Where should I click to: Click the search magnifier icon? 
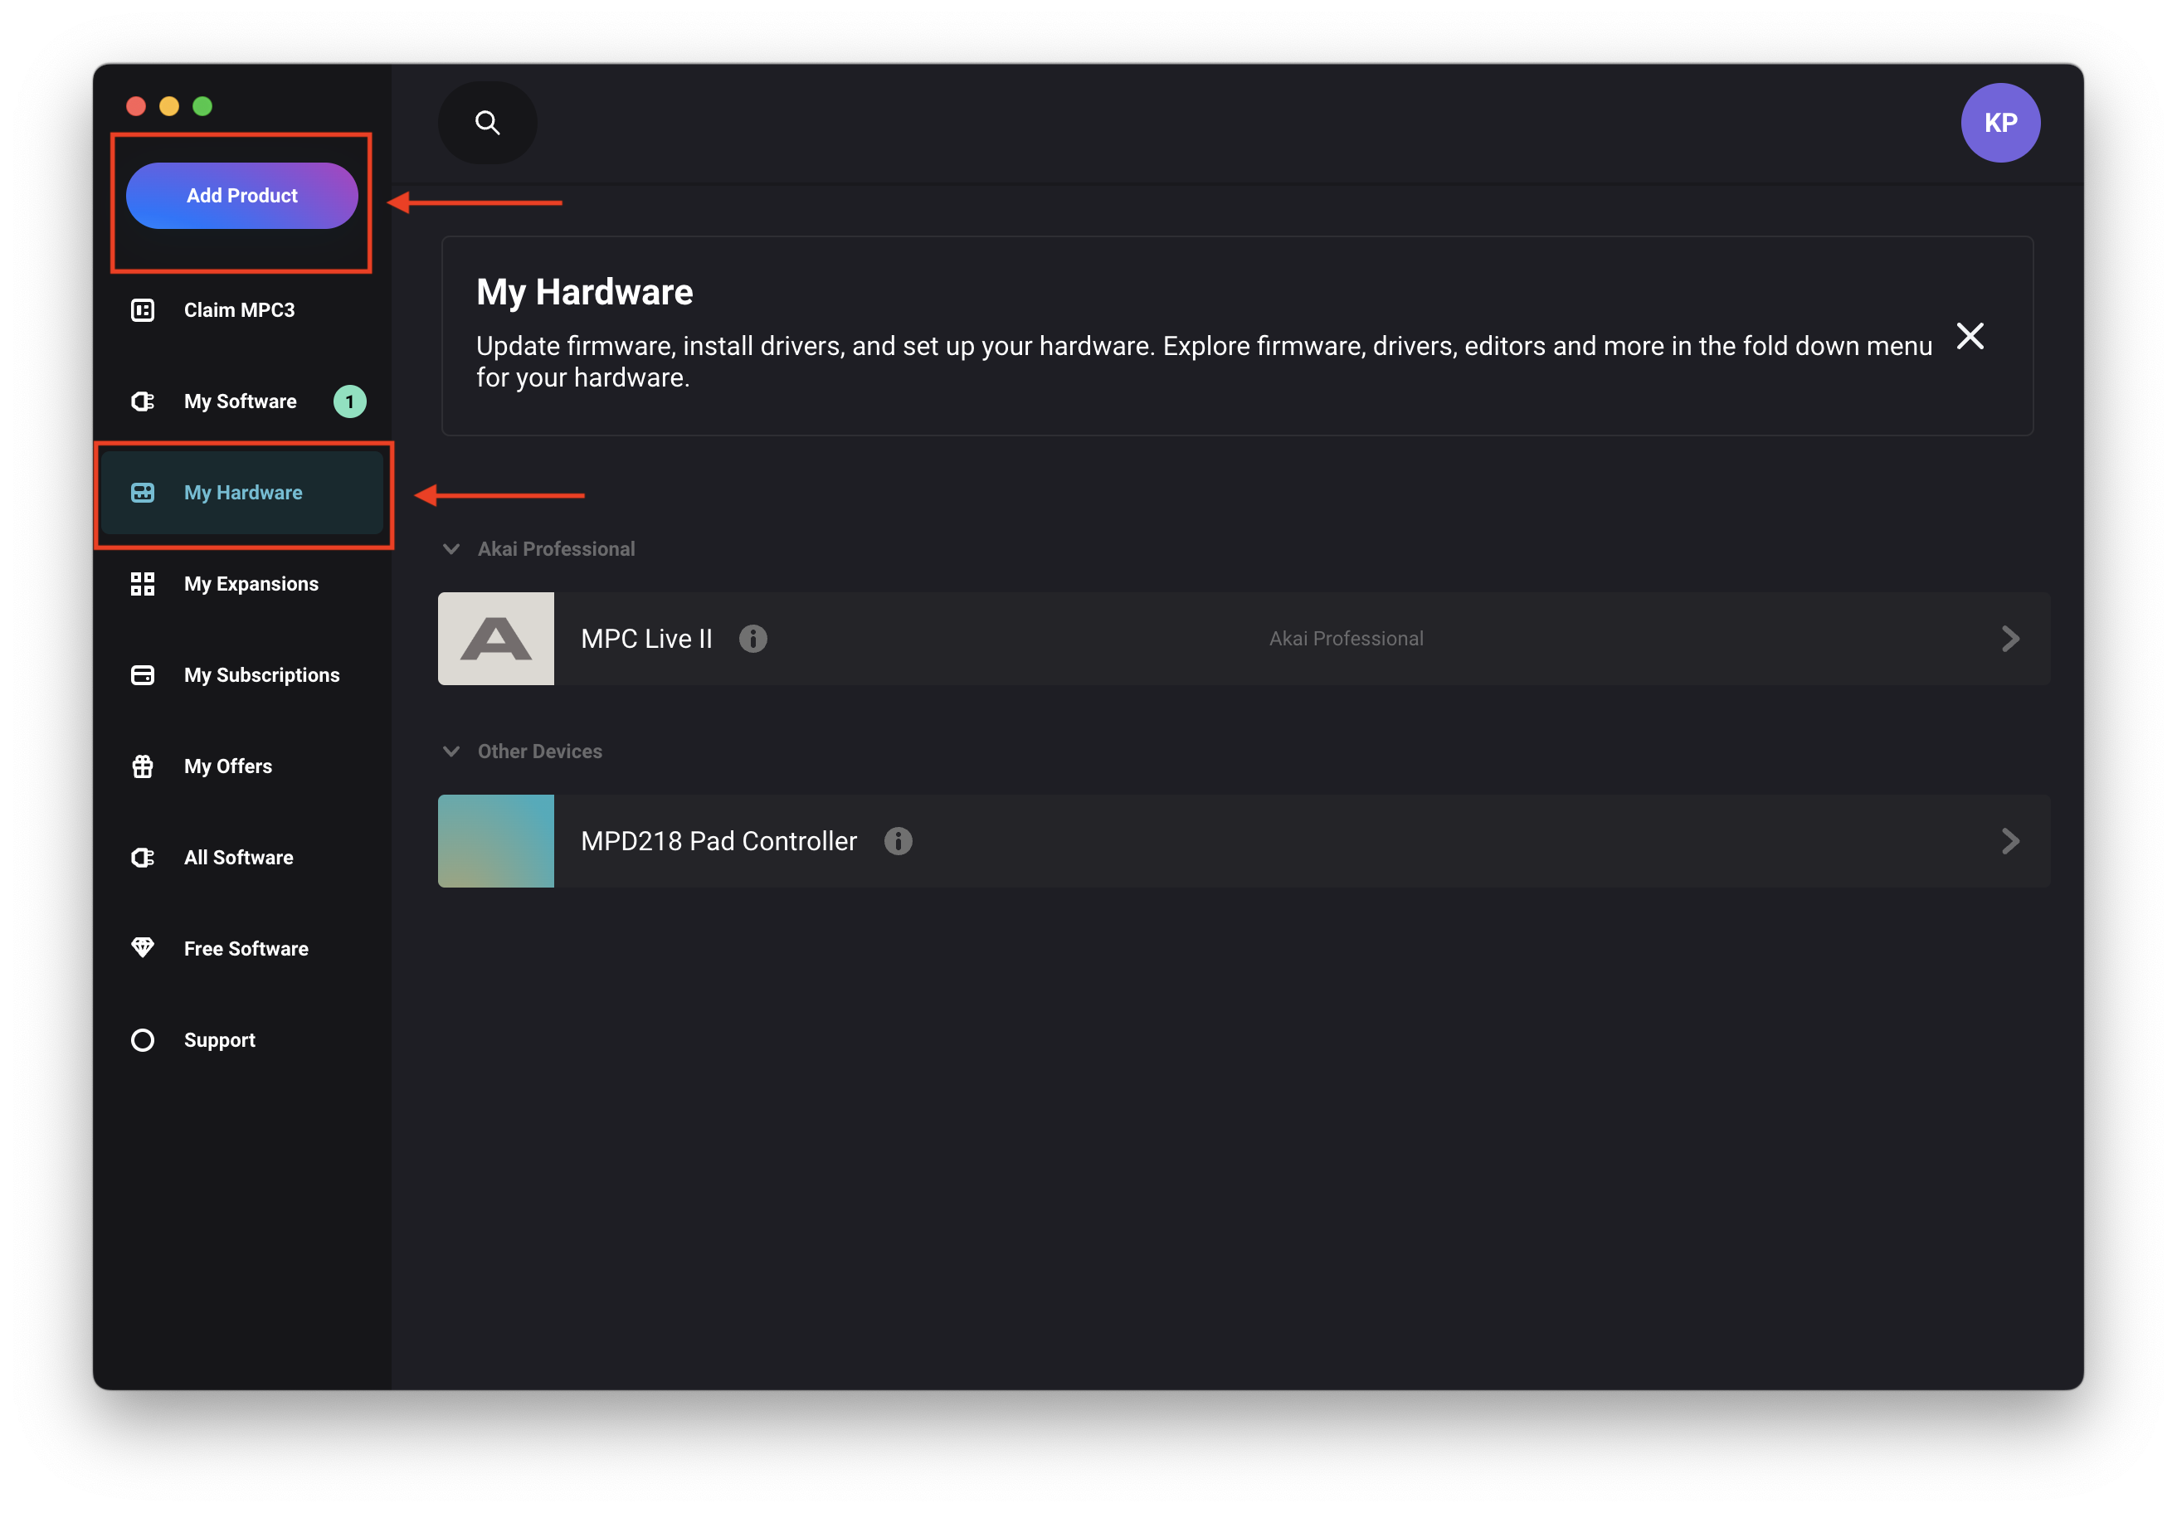click(x=487, y=122)
